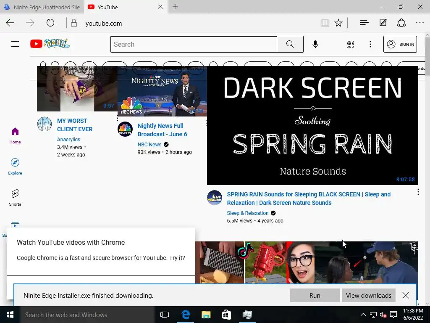Open Nightly News Full Broadcast title link

tap(162, 130)
